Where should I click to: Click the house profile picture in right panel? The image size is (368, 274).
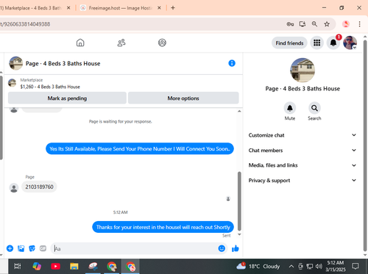click(x=302, y=71)
